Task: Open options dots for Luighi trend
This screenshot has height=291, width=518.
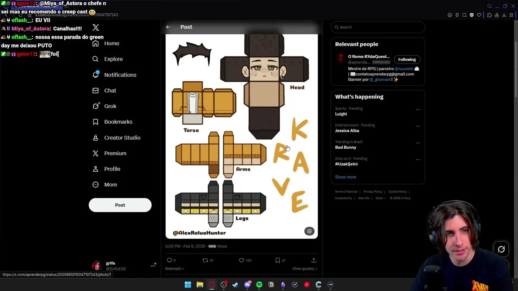Action: (418, 109)
